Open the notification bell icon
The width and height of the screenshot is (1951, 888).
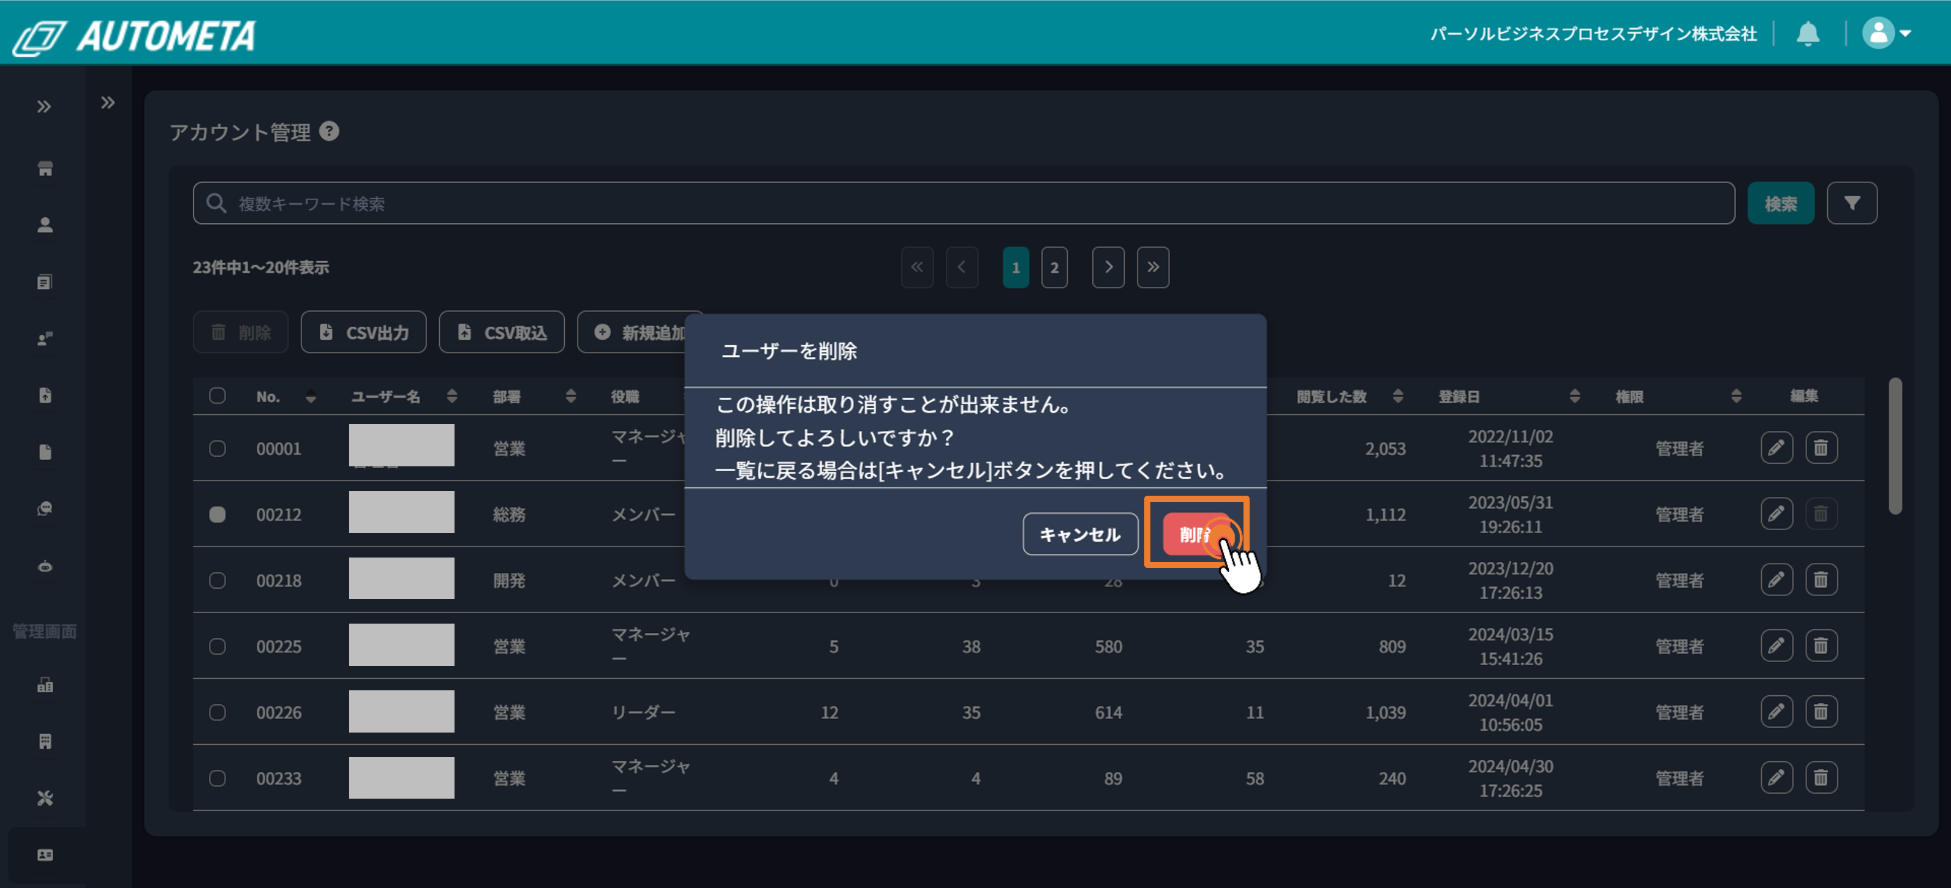(1808, 33)
